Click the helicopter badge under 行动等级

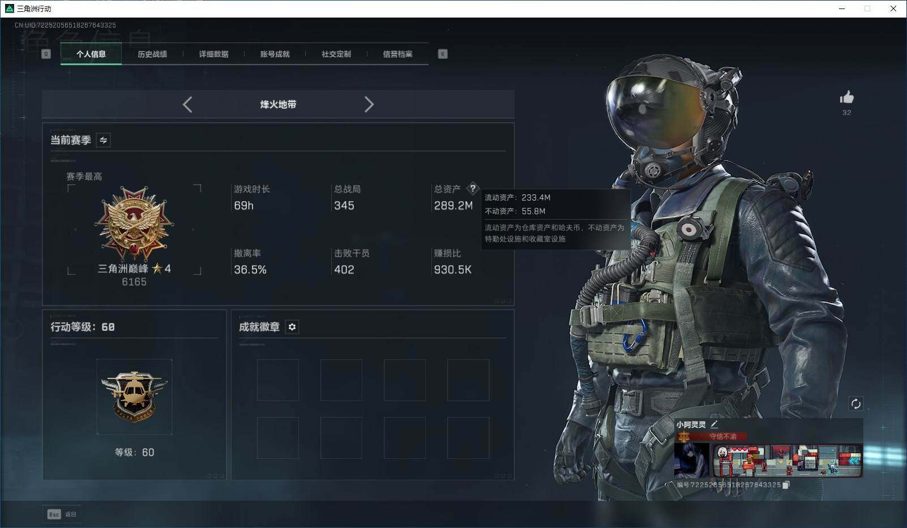[x=134, y=397]
